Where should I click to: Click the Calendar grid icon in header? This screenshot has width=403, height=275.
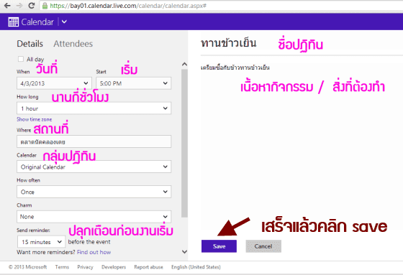14,22
